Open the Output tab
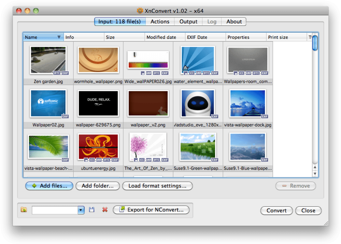This screenshot has width=341, height=244. [x=188, y=22]
